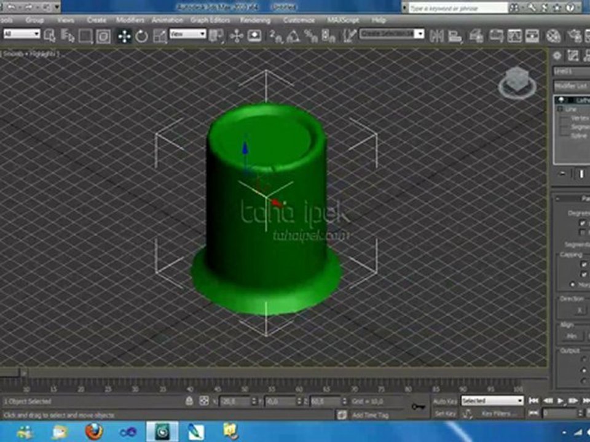This screenshot has width=590, height=442.
Task: Open Quick Access Toolbar dropdown arrow
Action: (x=57, y=7)
